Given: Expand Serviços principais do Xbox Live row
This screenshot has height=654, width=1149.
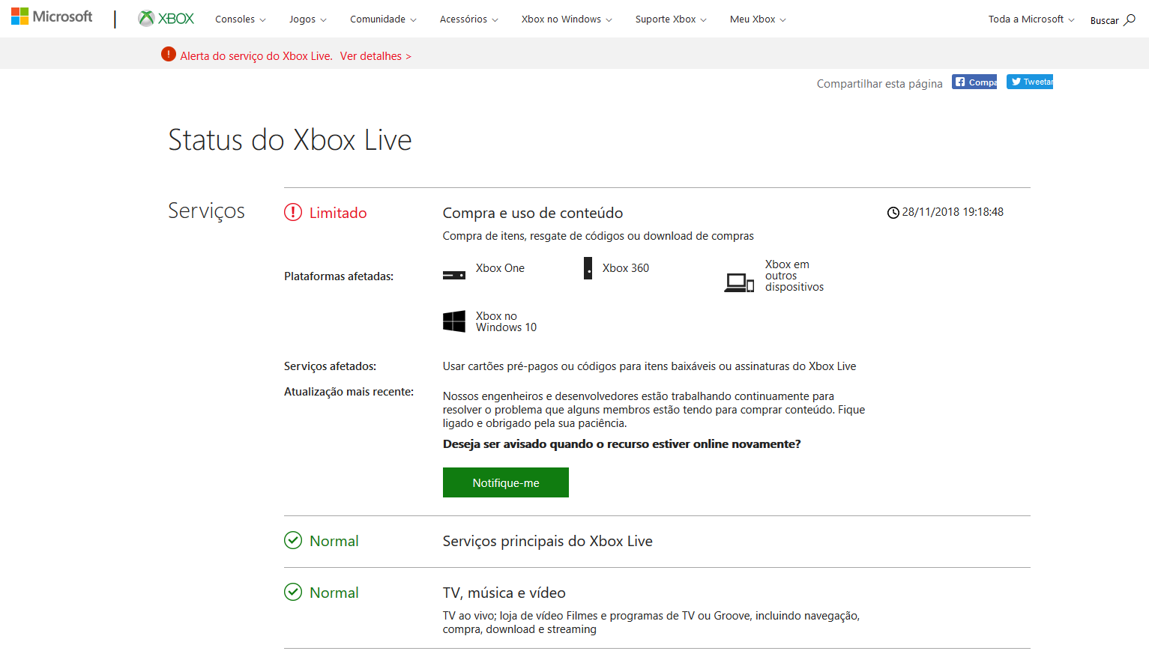Looking at the screenshot, I should click(657, 541).
